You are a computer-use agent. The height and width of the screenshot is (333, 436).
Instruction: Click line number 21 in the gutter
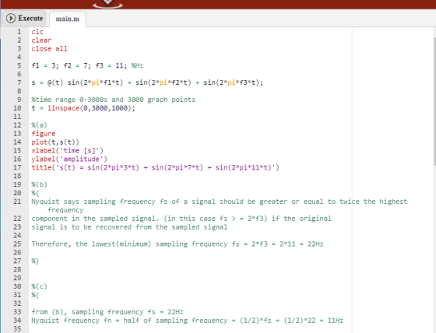click(x=17, y=202)
